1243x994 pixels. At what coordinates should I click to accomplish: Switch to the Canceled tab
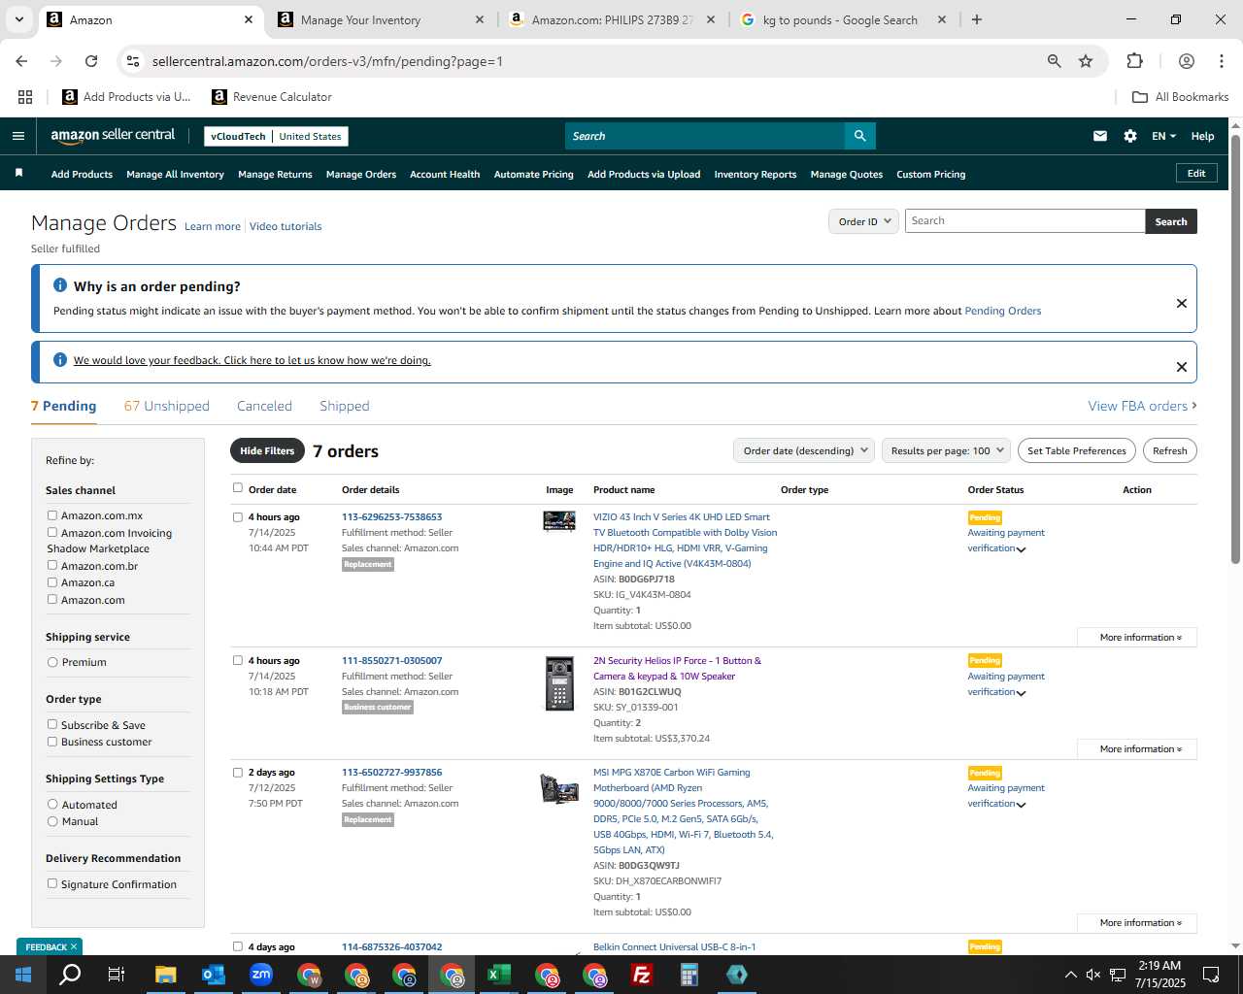click(x=264, y=406)
